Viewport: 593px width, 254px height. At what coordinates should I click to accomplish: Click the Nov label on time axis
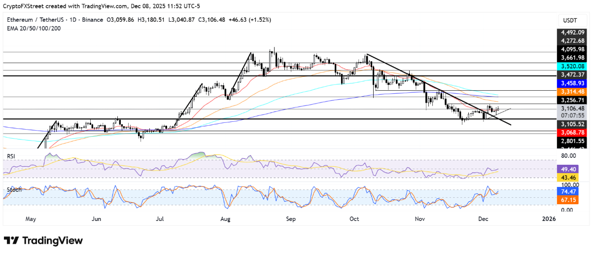[x=420, y=218]
